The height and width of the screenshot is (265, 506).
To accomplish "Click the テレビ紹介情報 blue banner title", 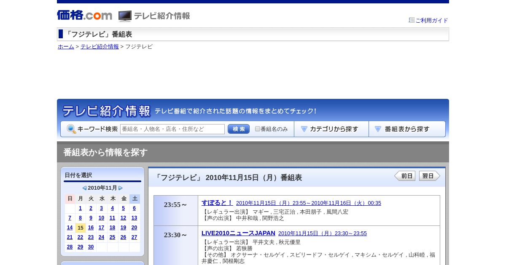I will click(x=106, y=111).
